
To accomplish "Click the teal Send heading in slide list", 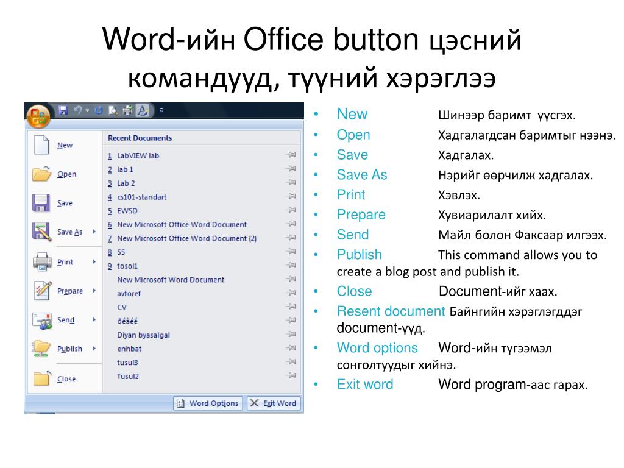I will [x=353, y=235].
